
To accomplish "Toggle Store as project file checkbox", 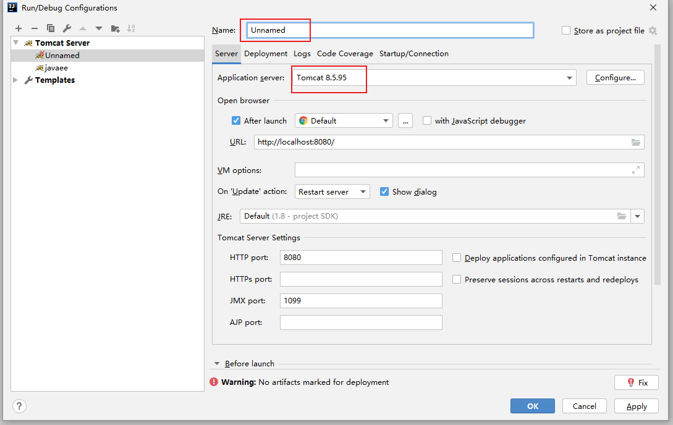I will click(566, 30).
